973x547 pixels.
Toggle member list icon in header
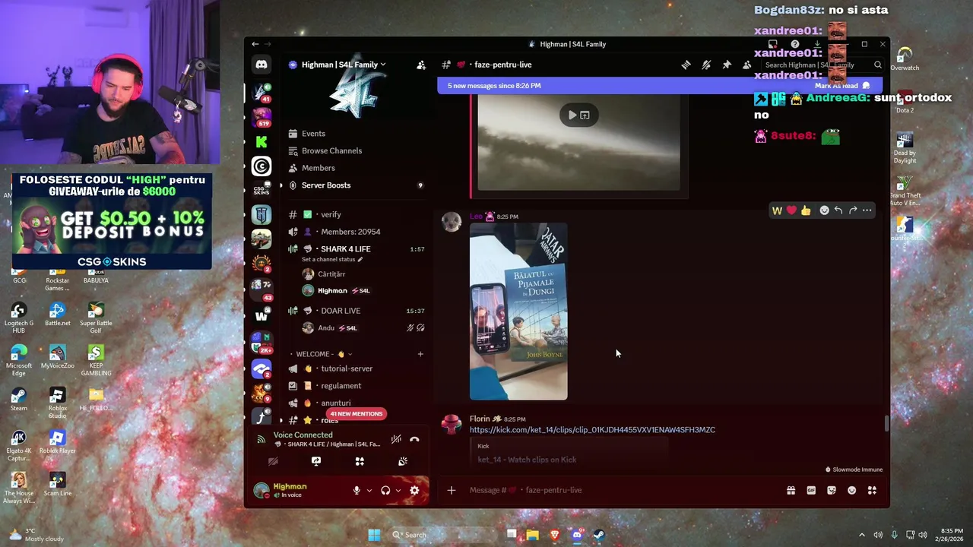[x=746, y=65]
